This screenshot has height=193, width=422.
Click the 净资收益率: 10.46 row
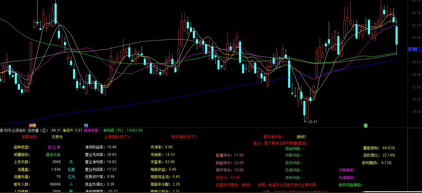(x=101, y=147)
